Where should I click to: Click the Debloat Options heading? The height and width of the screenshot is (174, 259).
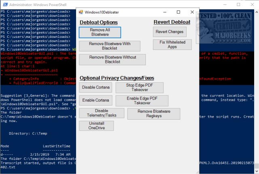[99, 23]
